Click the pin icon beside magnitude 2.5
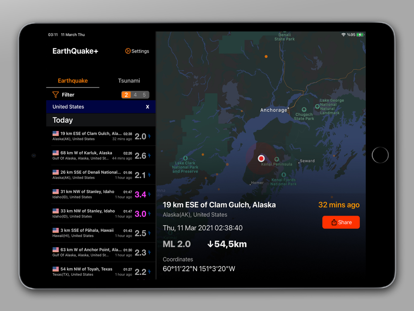414x311 pixels. click(x=149, y=233)
